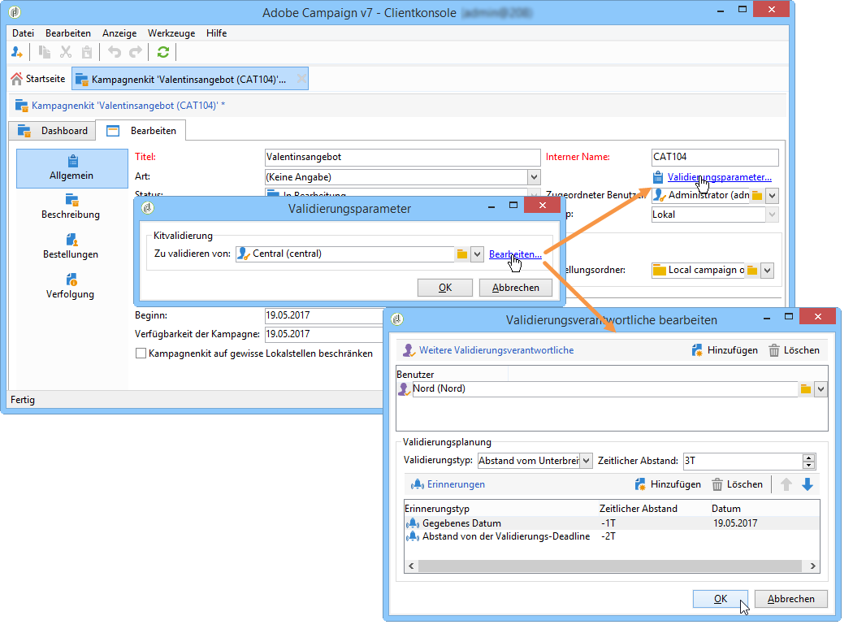Image resolution: width=866 pixels, height=642 pixels.
Task: Click Löschen in the Erinnerungen toolbar
Action: point(738,484)
